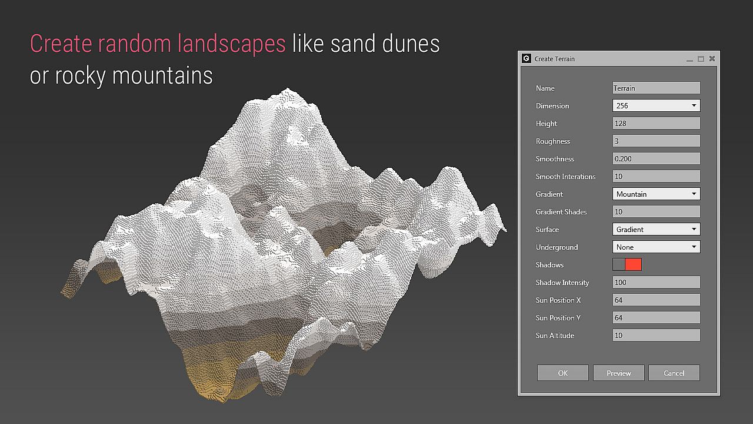Click the app icon in Create Terrain titlebar

coord(527,58)
